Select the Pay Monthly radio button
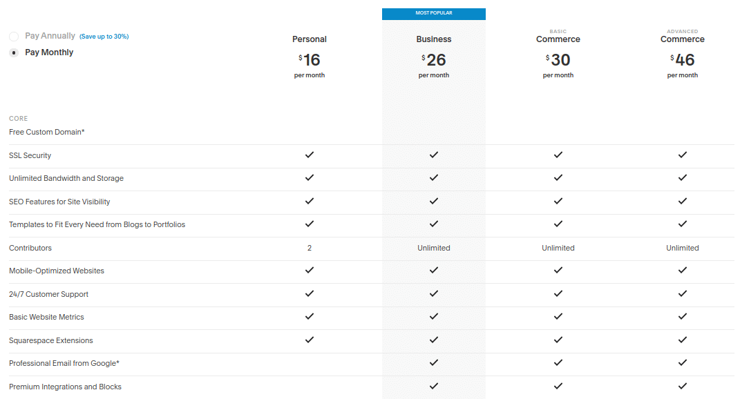Image resolution: width=740 pixels, height=399 pixels. [x=14, y=53]
